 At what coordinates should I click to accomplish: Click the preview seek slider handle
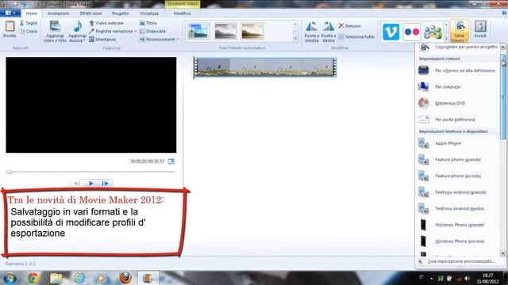pos(10,172)
